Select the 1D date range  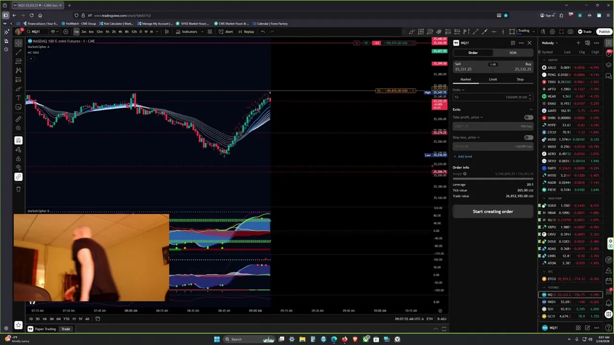point(31,319)
